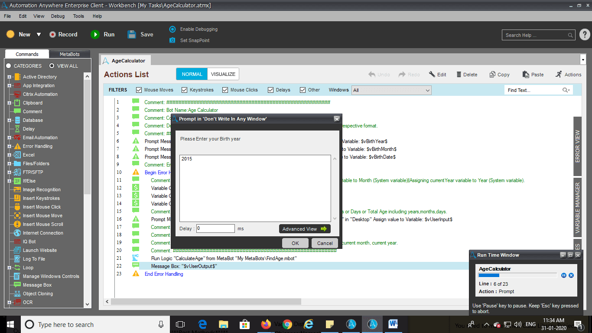
Task: Click the Run play icon
Action: pos(95,34)
